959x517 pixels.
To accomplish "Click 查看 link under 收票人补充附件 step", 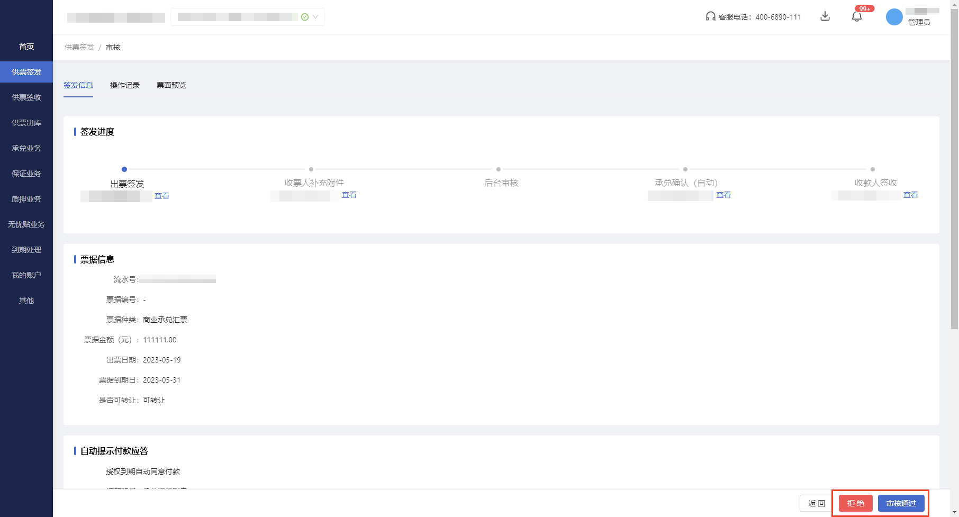I will click(x=349, y=195).
